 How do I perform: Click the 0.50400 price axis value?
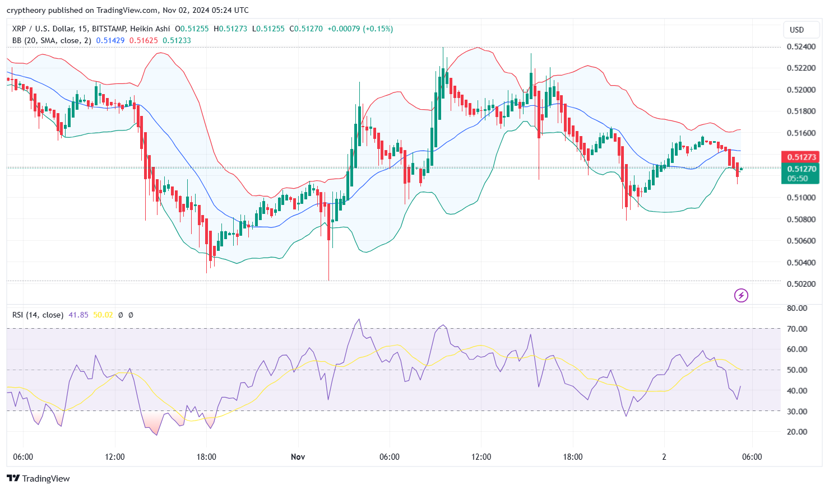pos(801,262)
